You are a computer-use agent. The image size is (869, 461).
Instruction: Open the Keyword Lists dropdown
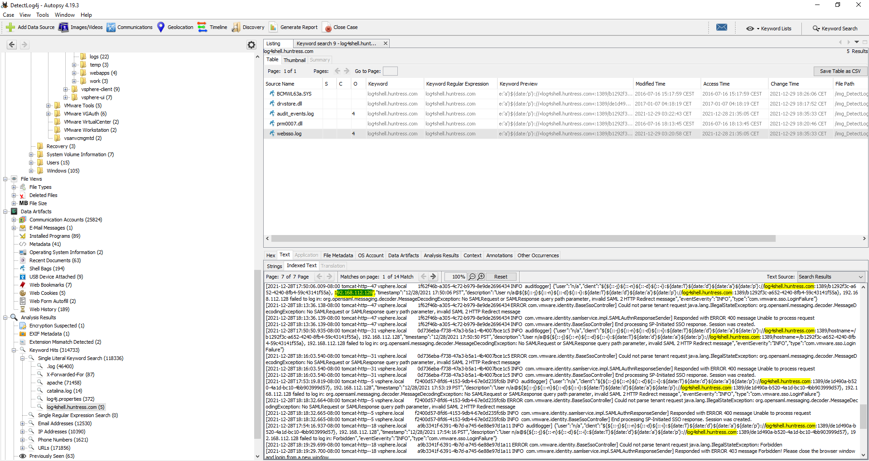[x=769, y=29]
